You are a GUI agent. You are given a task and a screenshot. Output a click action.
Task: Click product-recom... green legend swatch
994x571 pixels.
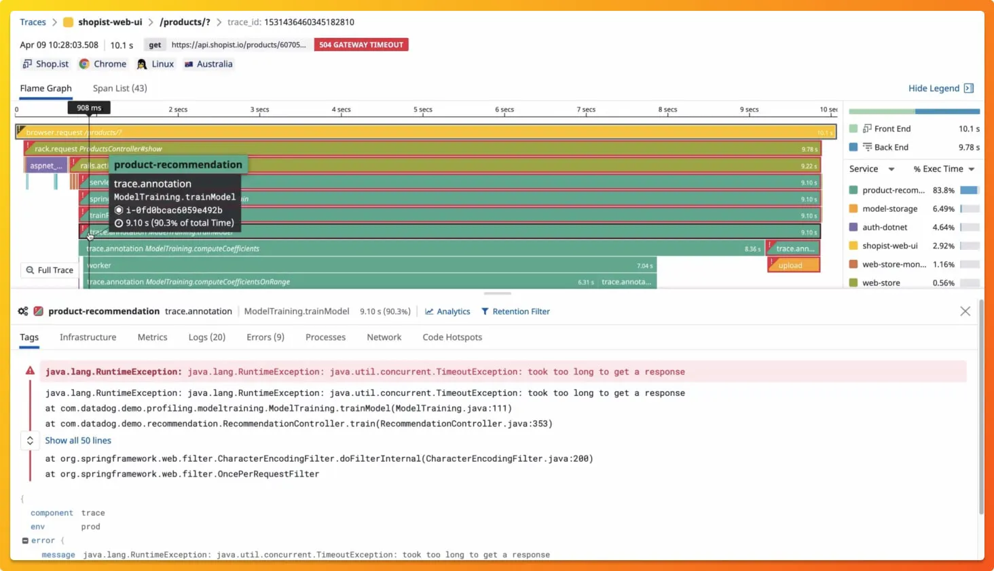(x=853, y=190)
